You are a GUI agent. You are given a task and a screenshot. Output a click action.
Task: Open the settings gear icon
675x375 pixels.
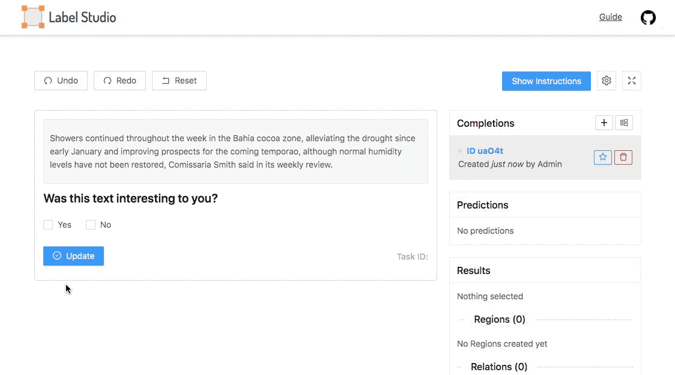tap(607, 81)
